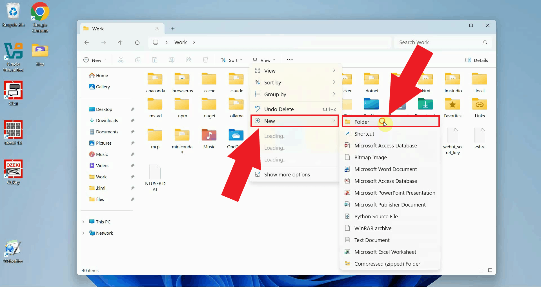
Task: Open the Sort dropdown
Action: [x=231, y=60]
